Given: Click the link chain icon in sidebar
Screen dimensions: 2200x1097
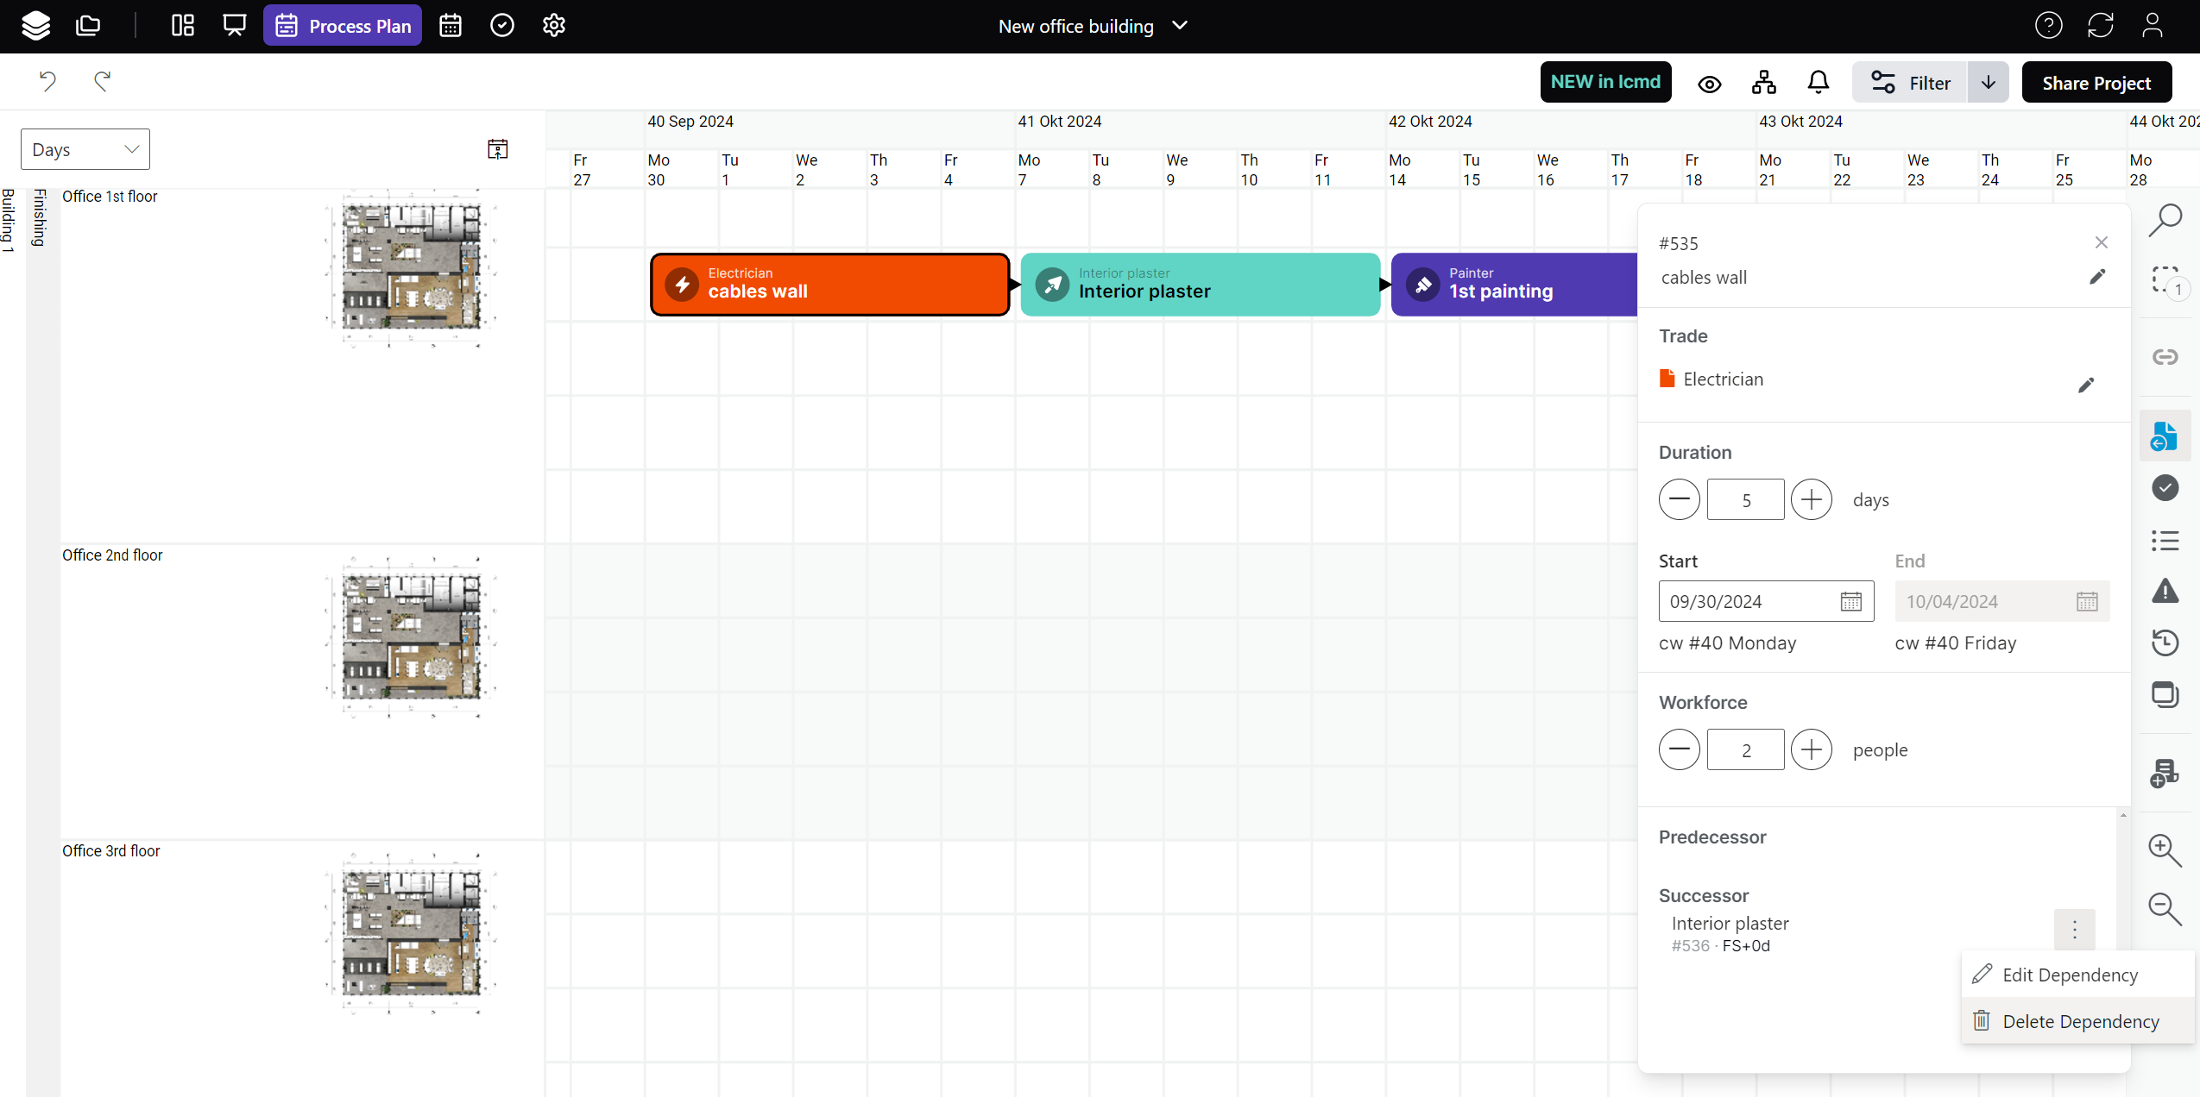Looking at the screenshot, I should click(x=2165, y=357).
